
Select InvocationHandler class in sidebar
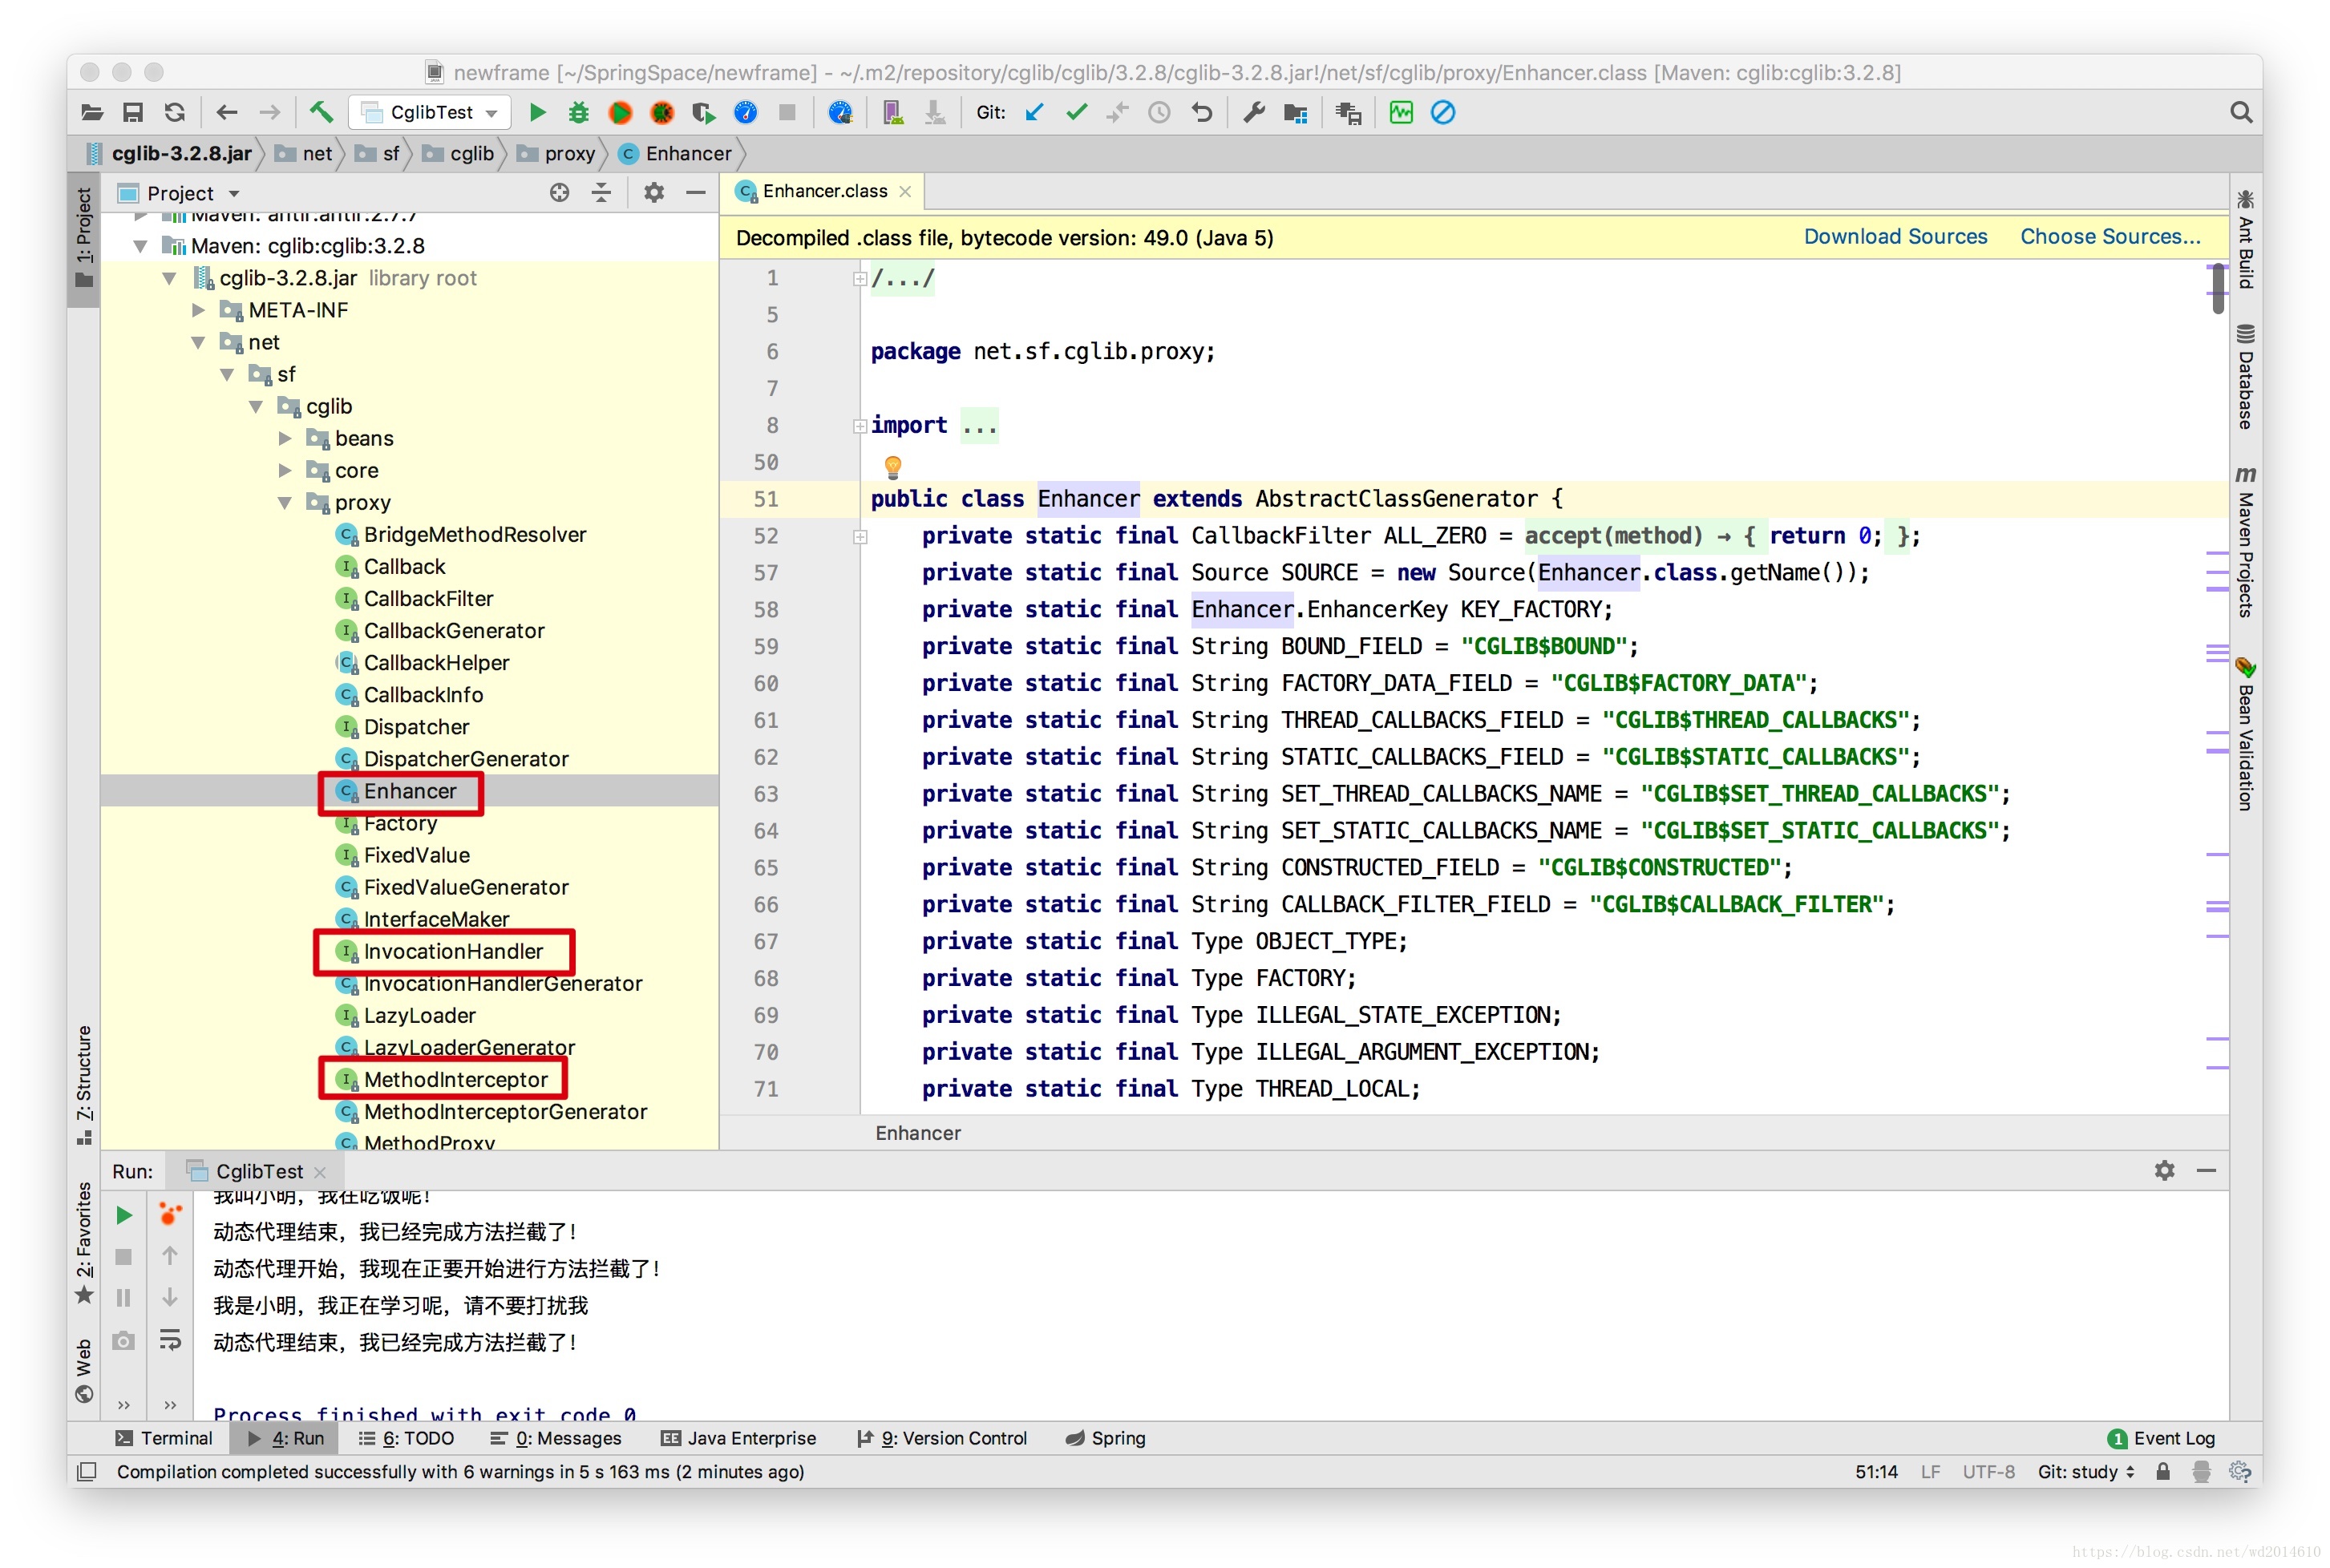click(451, 950)
